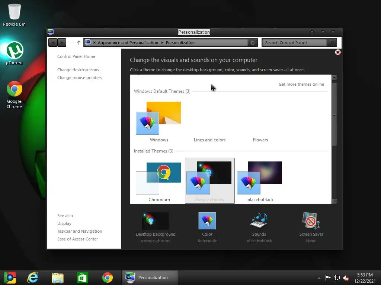Click the Personalization breadcrumb segment
Screen dimensions: 381x285
[180, 43]
